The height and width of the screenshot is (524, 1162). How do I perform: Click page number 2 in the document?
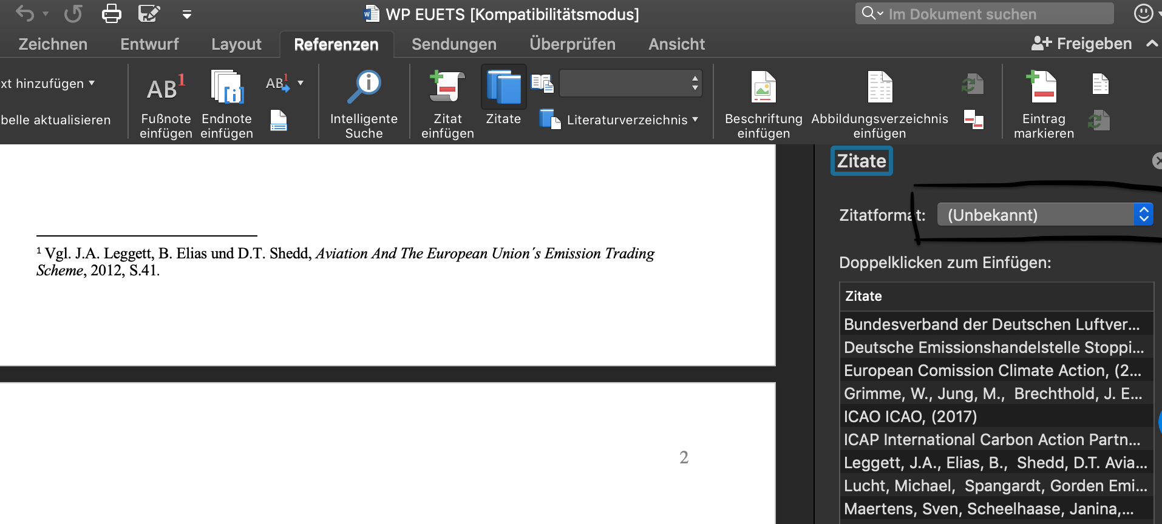coord(684,457)
